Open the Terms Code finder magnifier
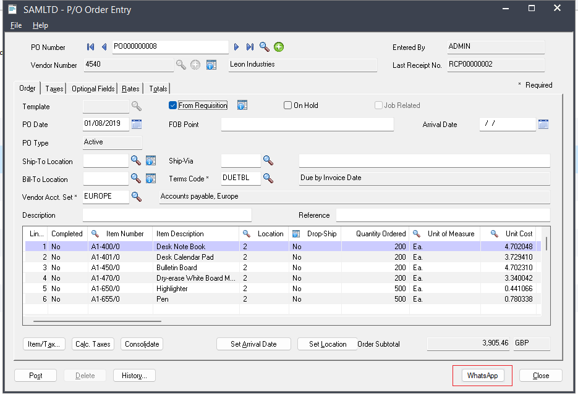 pyautogui.click(x=268, y=178)
